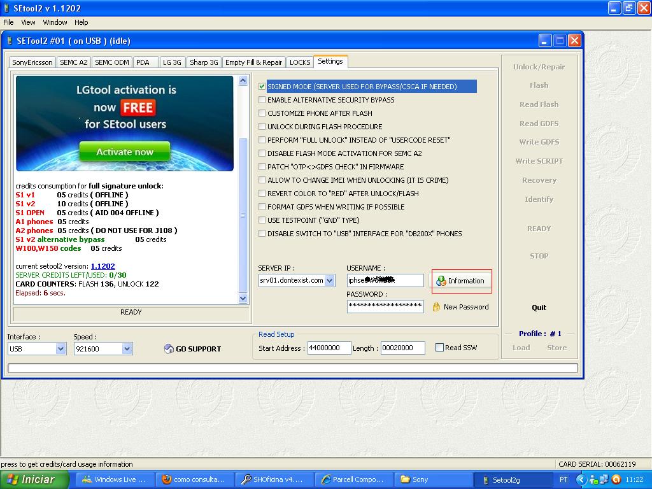Switch to the LG 3G tab
Screen dimensions: 652x489
(x=172, y=62)
